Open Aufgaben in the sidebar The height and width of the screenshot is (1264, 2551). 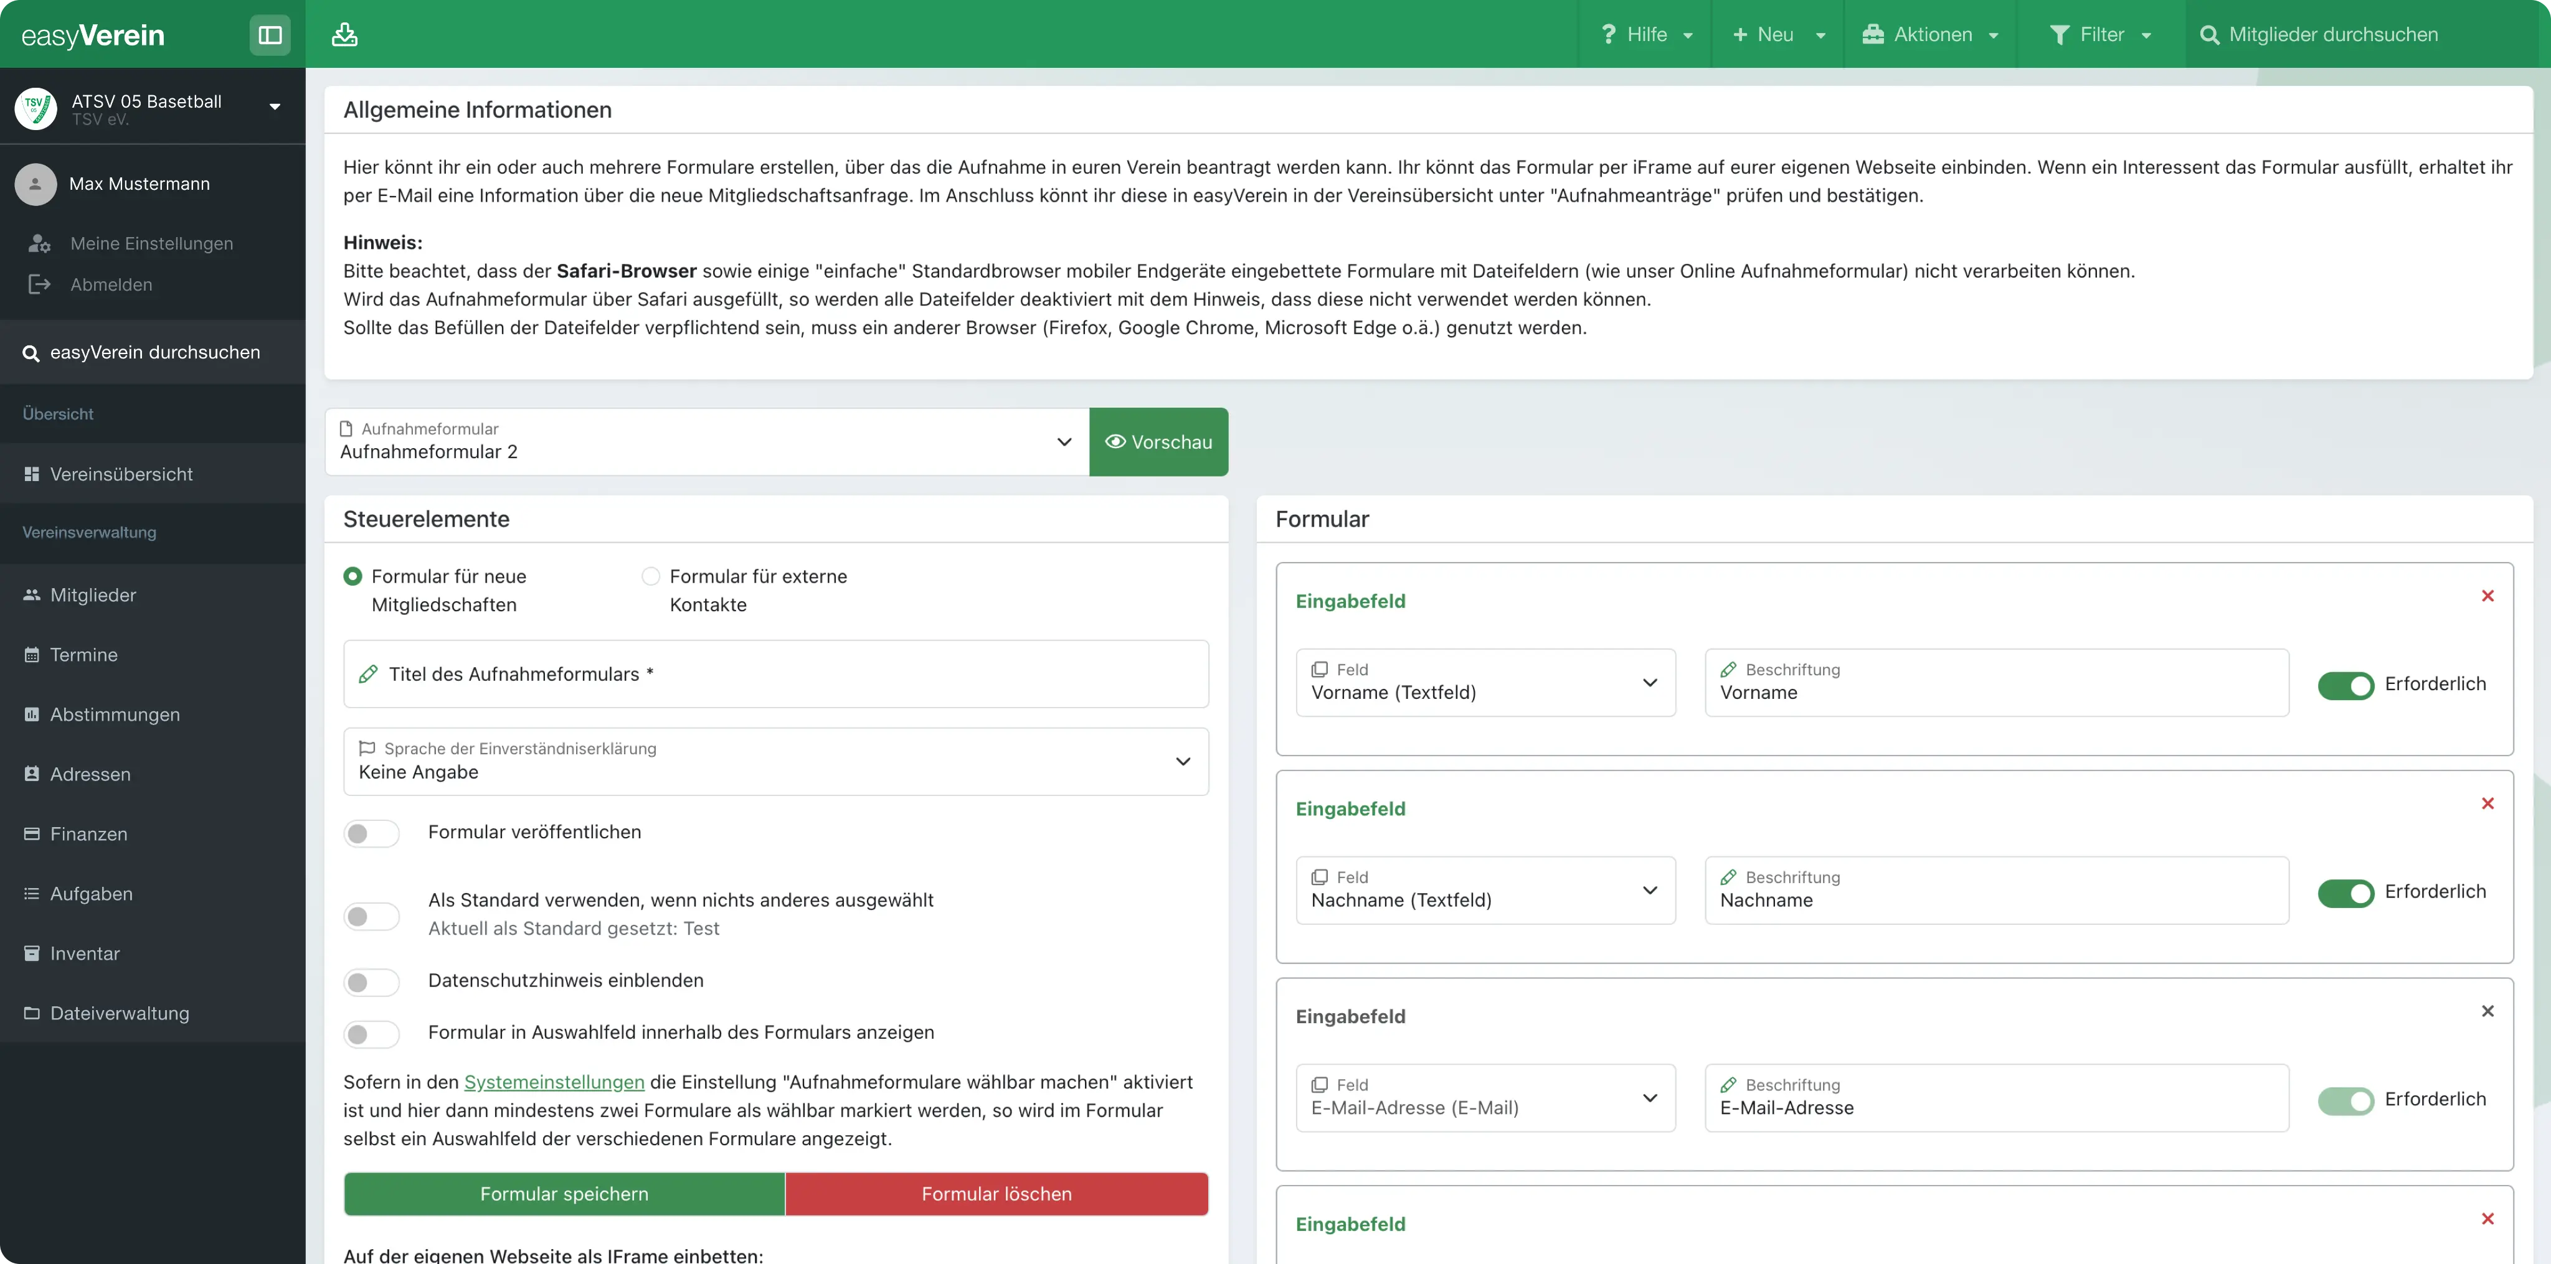click(x=153, y=894)
